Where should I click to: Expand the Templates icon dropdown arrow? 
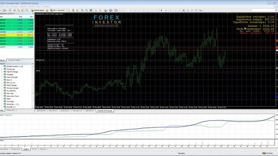pos(118,10)
